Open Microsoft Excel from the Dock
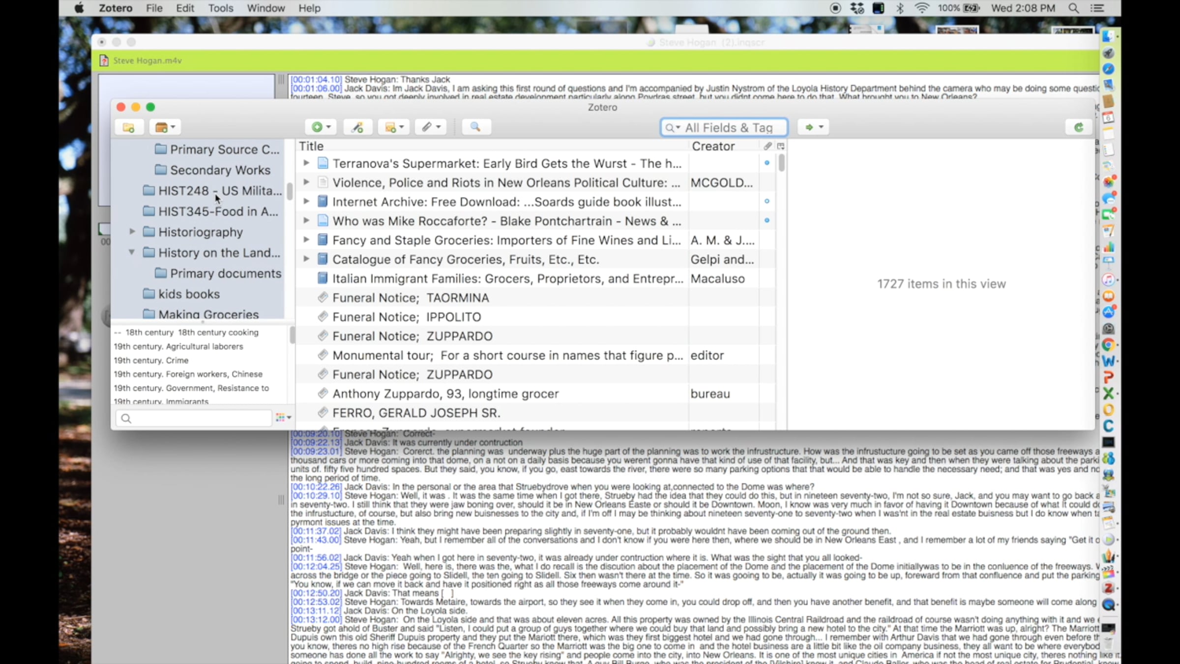The height and width of the screenshot is (664, 1180). pos(1108,393)
